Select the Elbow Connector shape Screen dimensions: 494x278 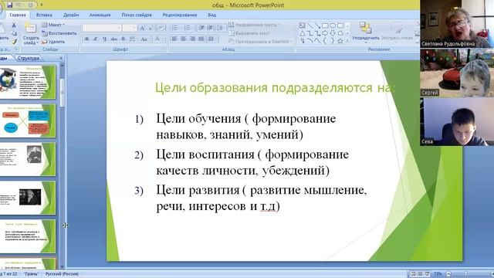tap(310, 33)
